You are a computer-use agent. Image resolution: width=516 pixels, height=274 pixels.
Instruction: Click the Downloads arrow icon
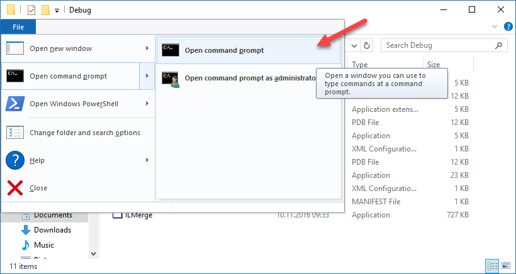[x=26, y=230]
